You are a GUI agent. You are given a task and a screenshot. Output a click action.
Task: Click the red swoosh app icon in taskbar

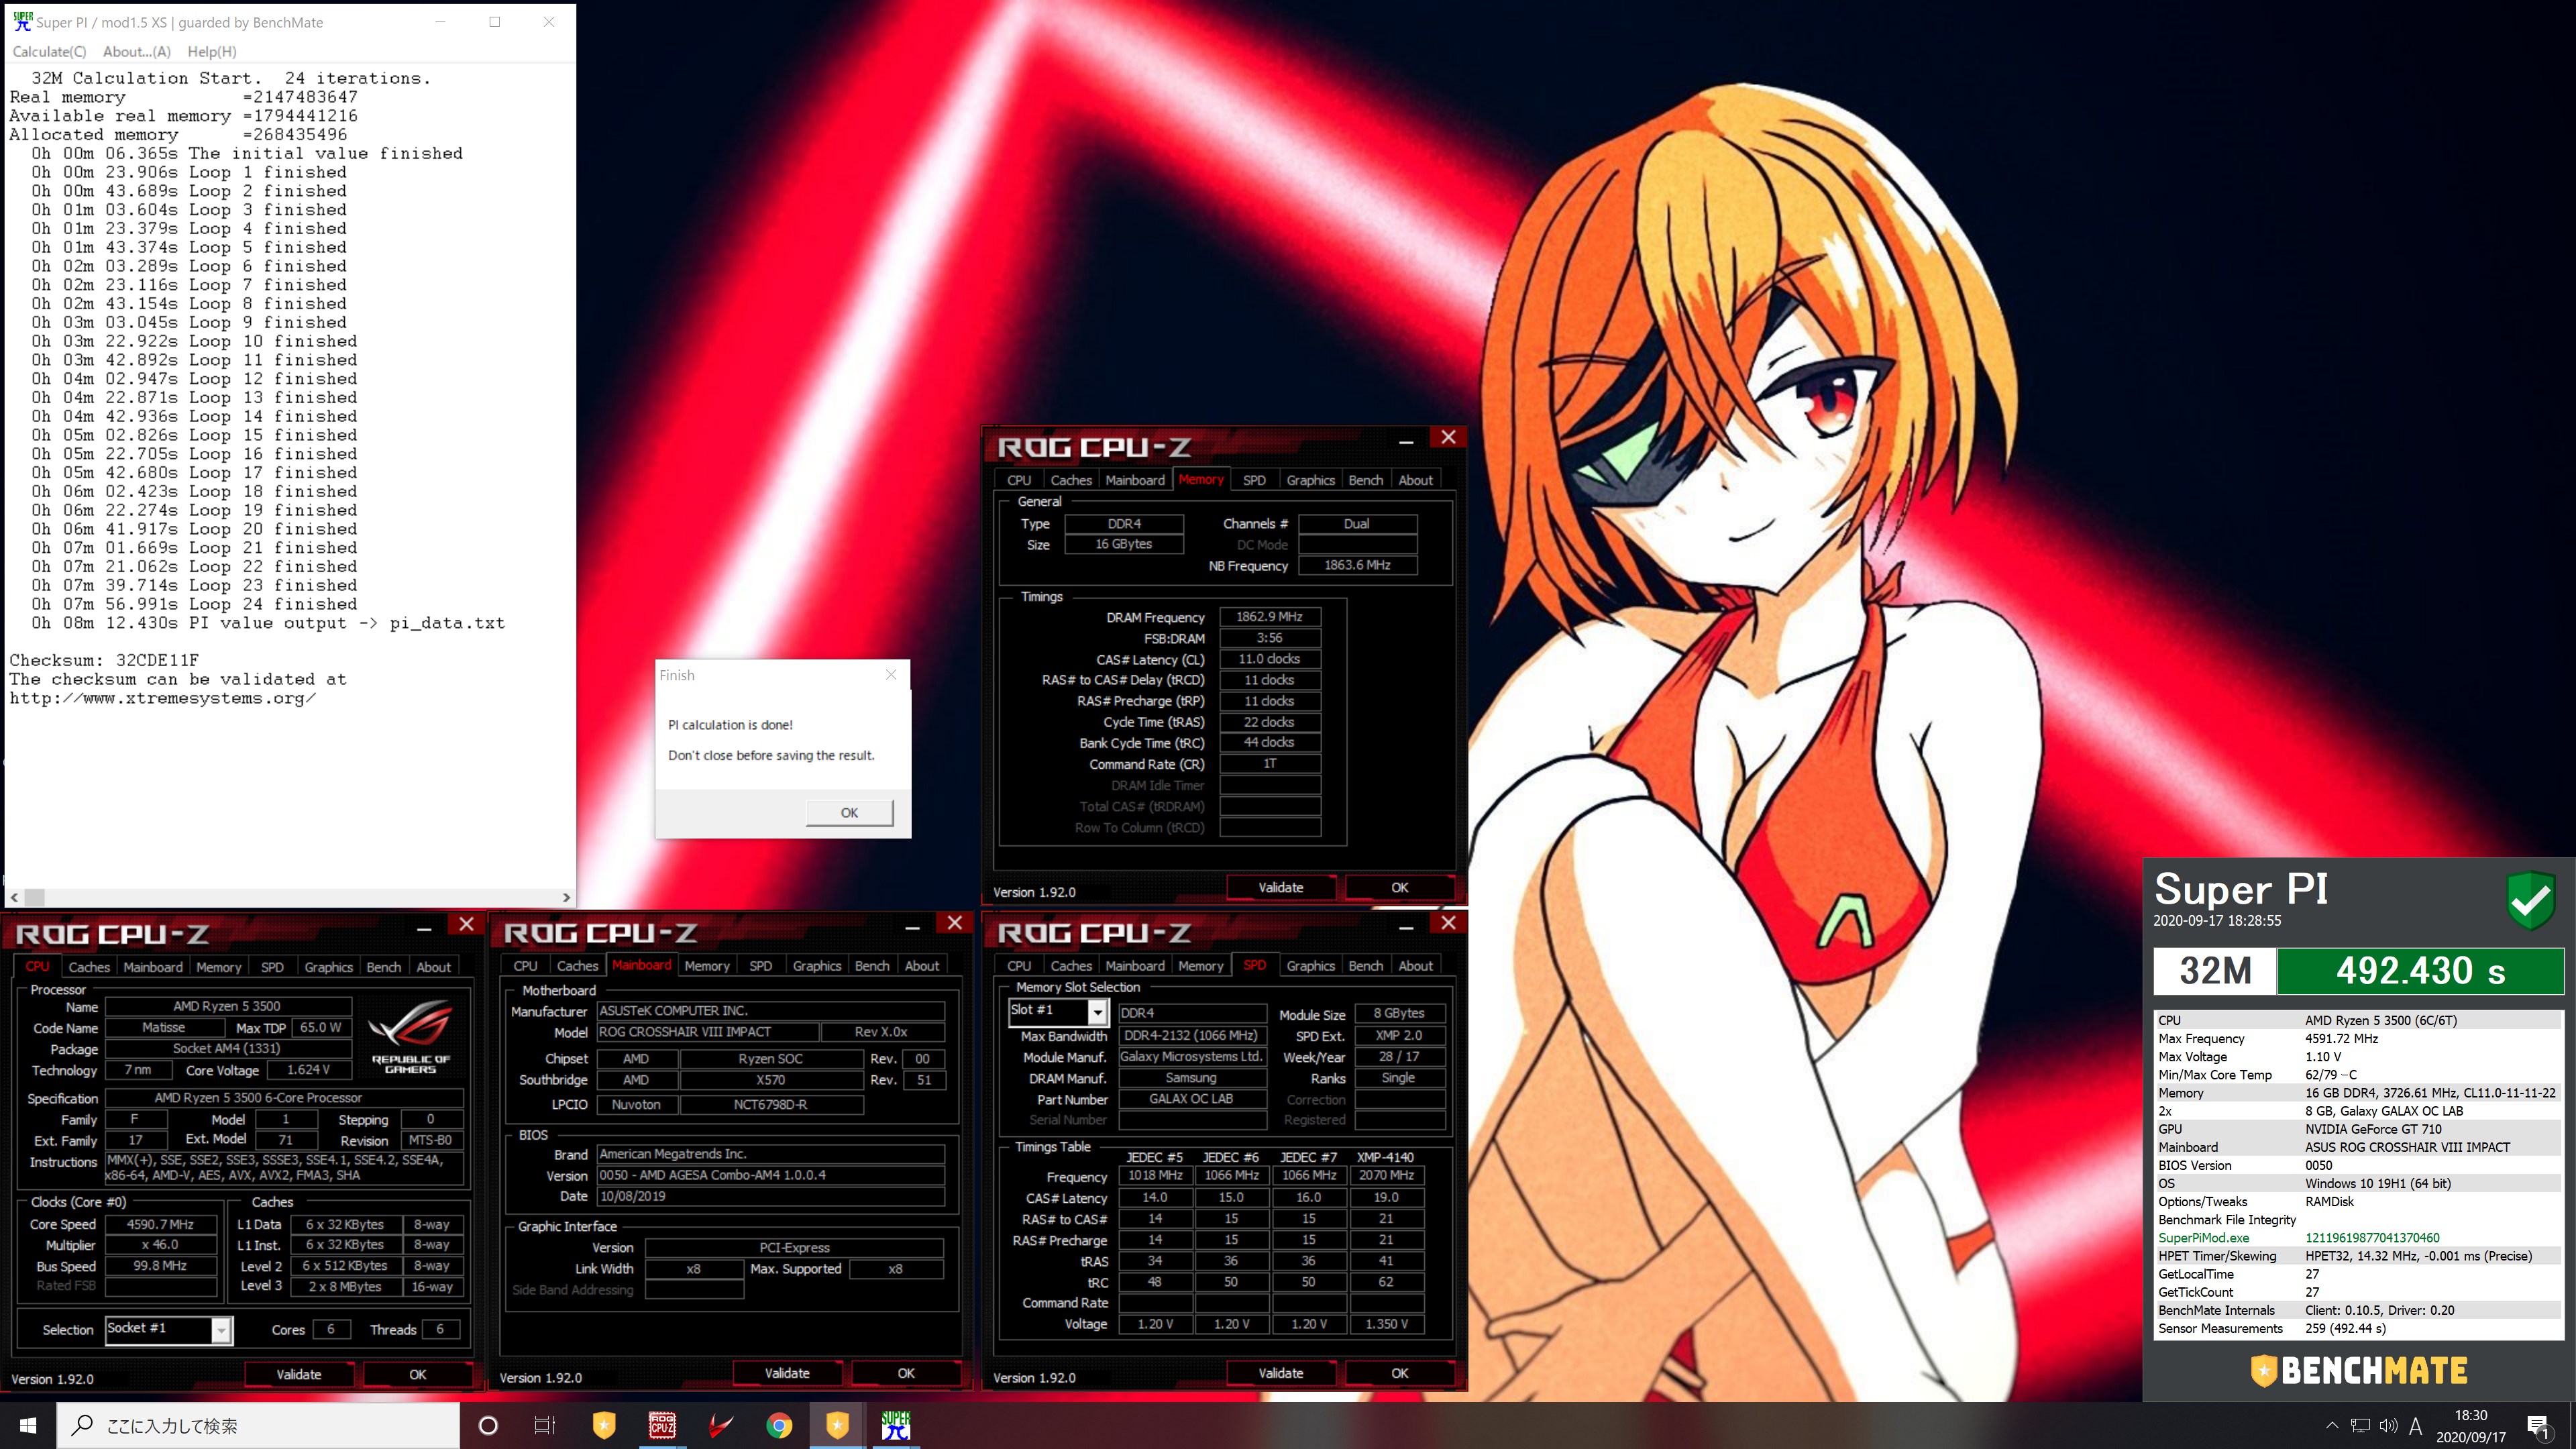[720, 1425]
